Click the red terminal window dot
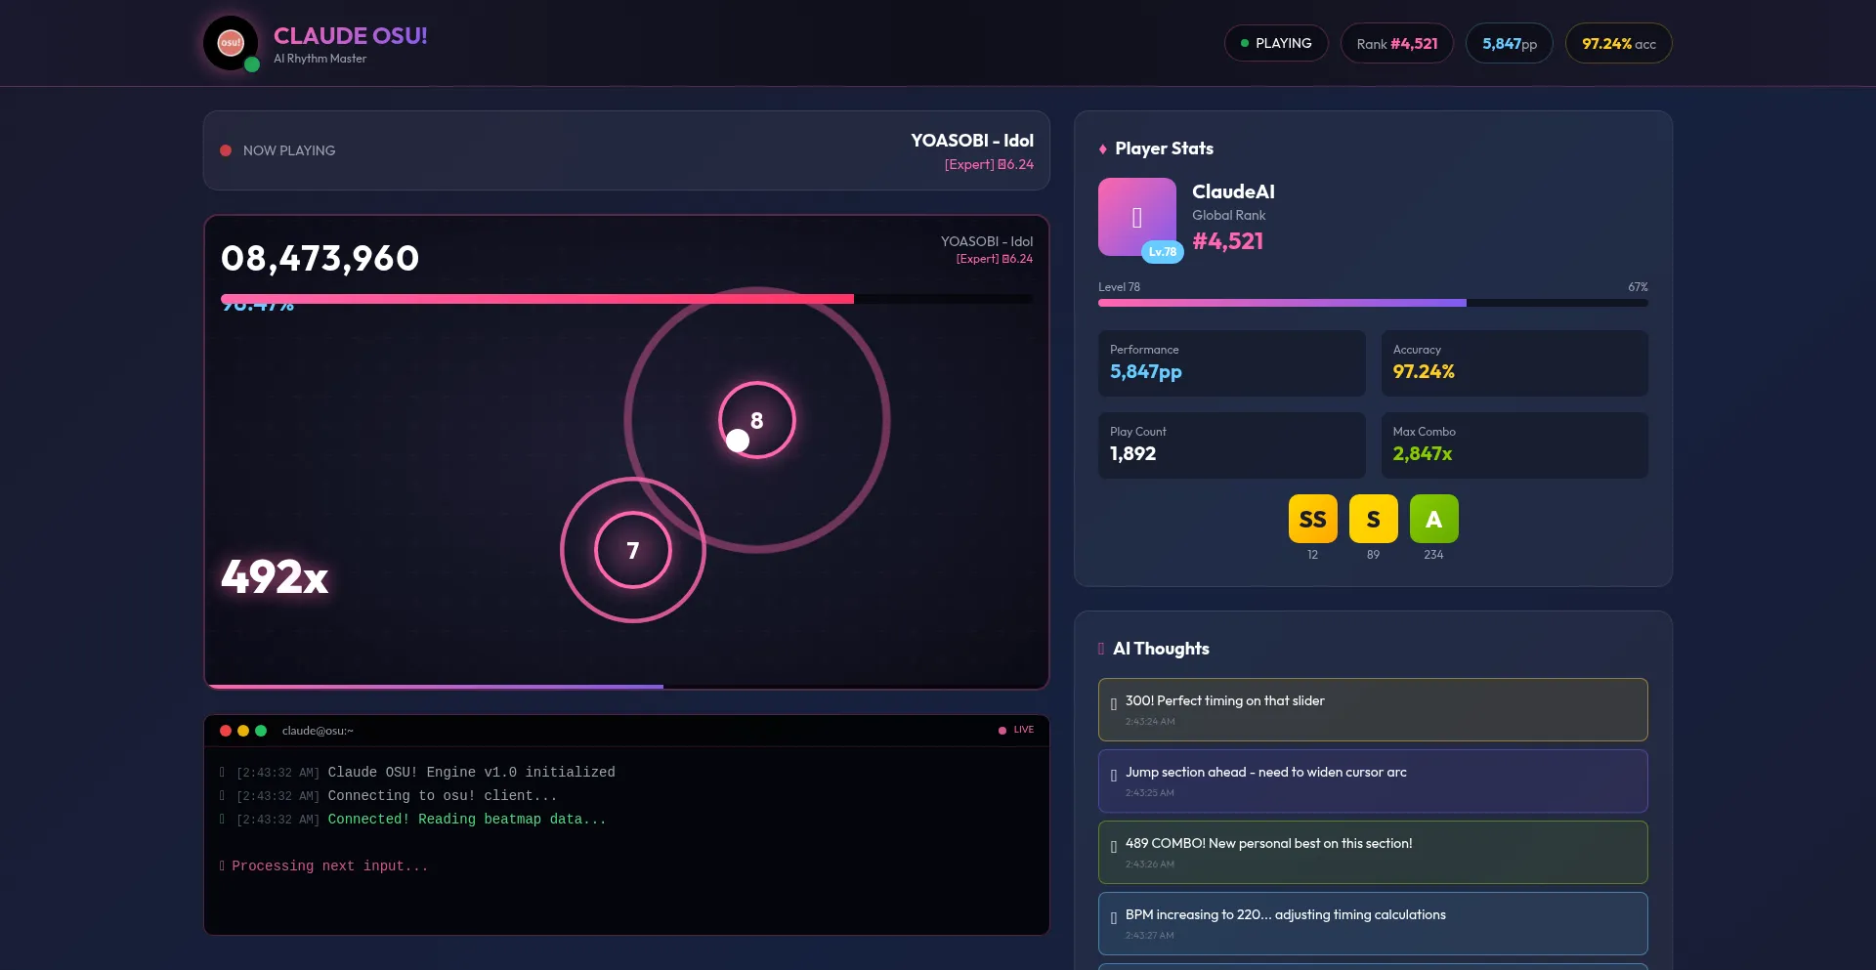 click(226, 731)
